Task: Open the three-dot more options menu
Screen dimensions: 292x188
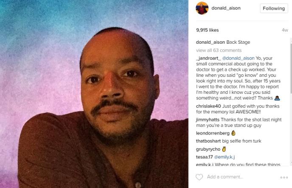Action: point(284,177)
